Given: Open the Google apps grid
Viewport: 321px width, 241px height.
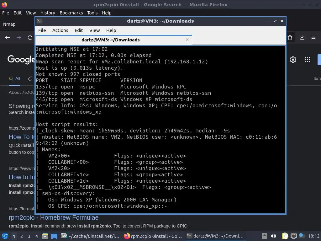Looking at the screenshot, I should tap(308, 60).
